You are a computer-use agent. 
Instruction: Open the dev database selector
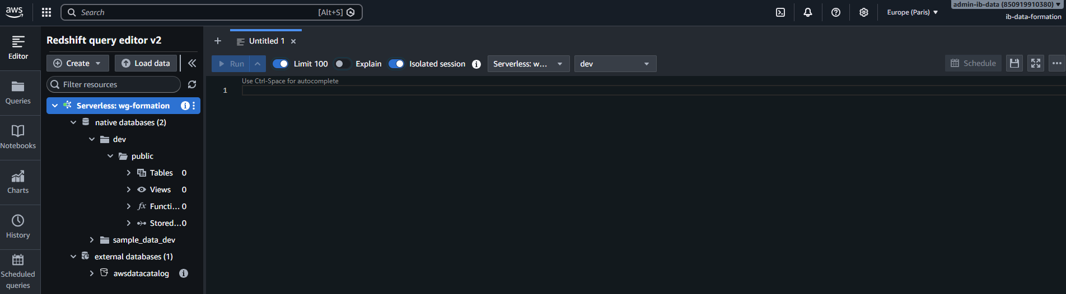[615, 64]
